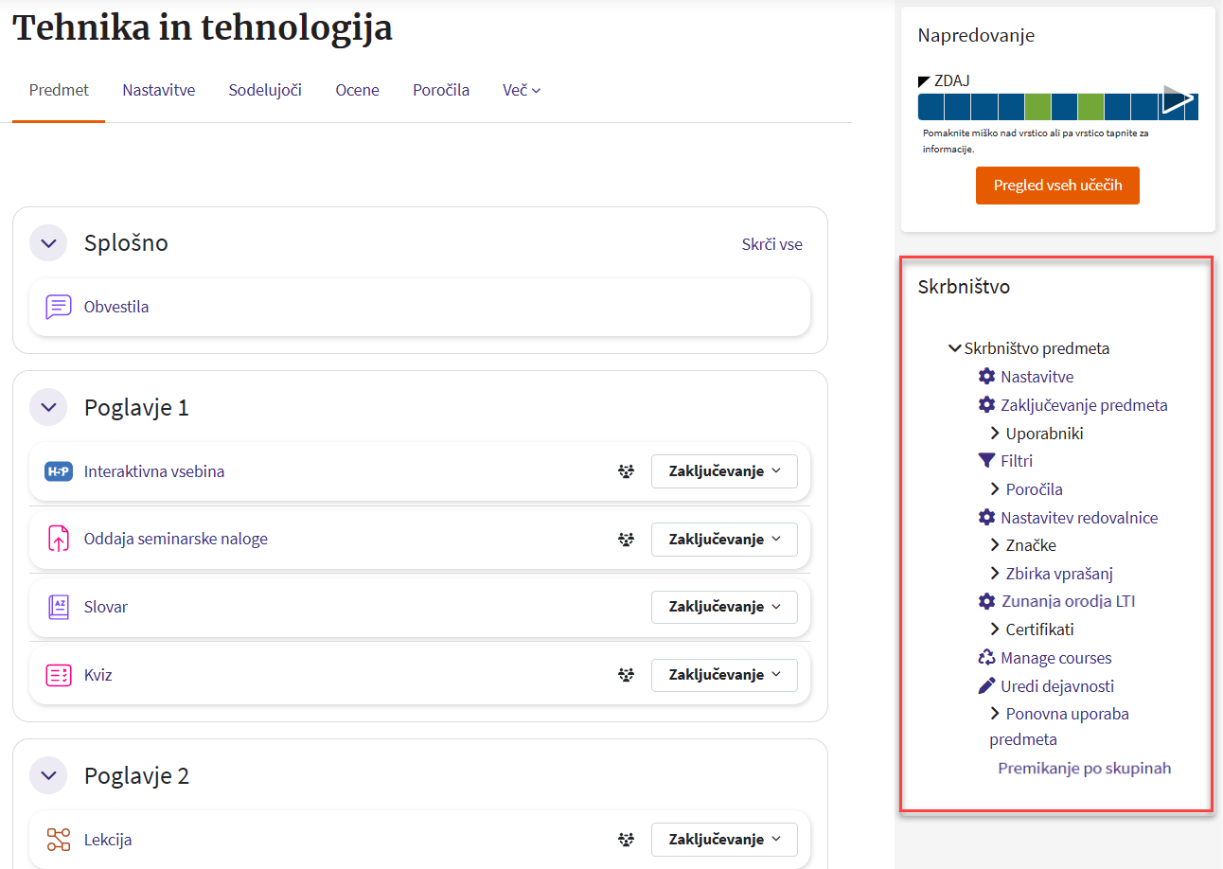Click the Kviz quiz icon
This screenshot has width=1223, height=869.
(59, 675)
